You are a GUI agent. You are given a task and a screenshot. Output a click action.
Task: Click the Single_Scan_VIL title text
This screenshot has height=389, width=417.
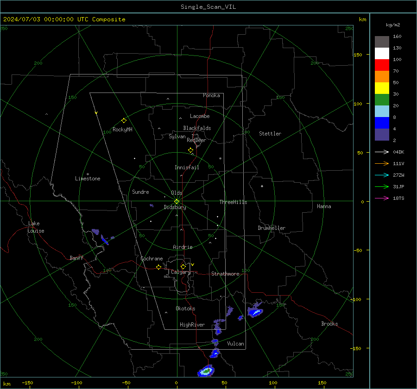pyautogui.click(x=208, y=7)
